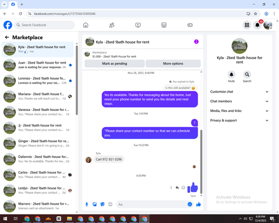The width and height of the screenshot is (279, 223).
Task: Open Jj conversation in the list
Action: pyautogui.click(x=37, y=128)
